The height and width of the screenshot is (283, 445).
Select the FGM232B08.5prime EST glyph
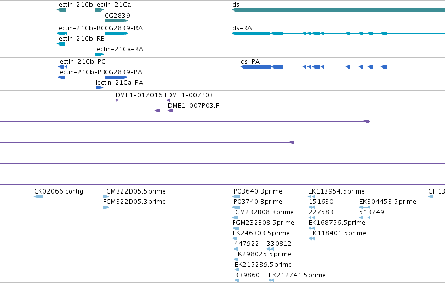point(236,228)
